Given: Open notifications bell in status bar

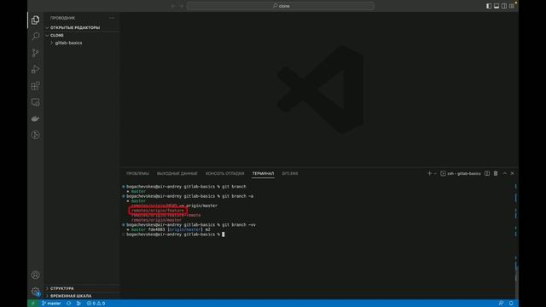Looking at the screenshot, I should point(511,304).
